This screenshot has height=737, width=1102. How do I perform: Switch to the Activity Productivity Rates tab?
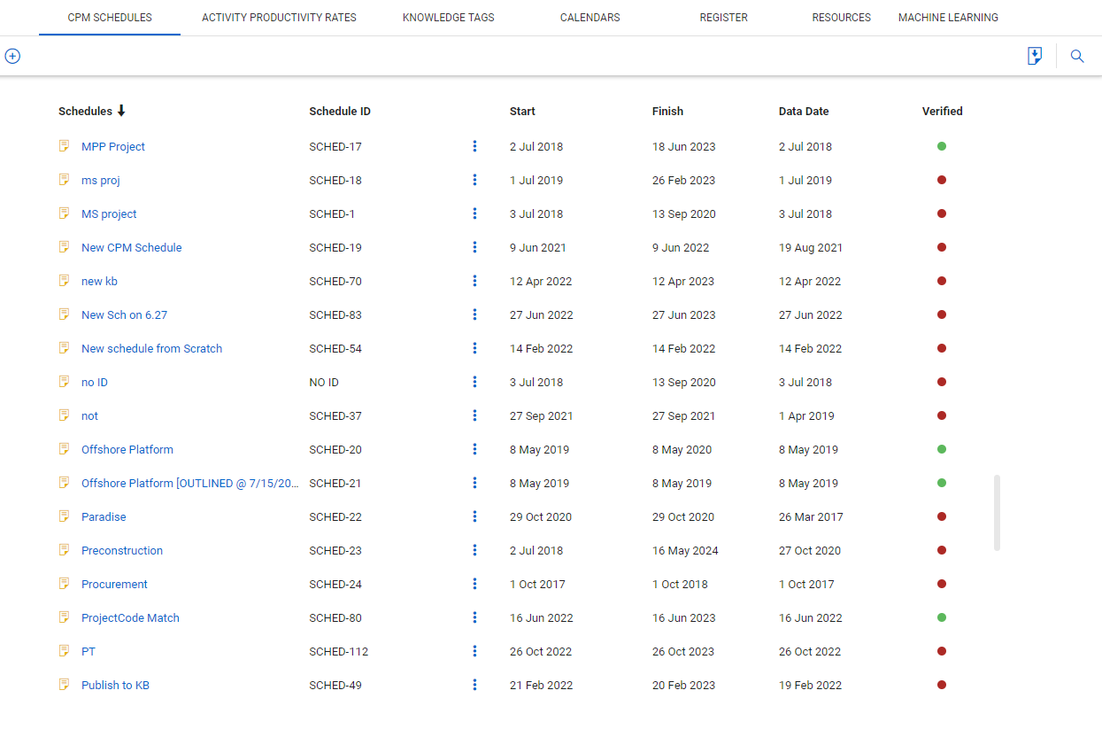279,18
